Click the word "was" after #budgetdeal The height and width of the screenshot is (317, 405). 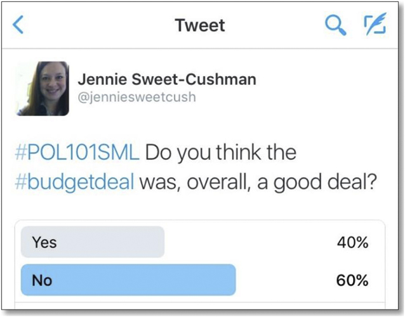coord(156,181)
